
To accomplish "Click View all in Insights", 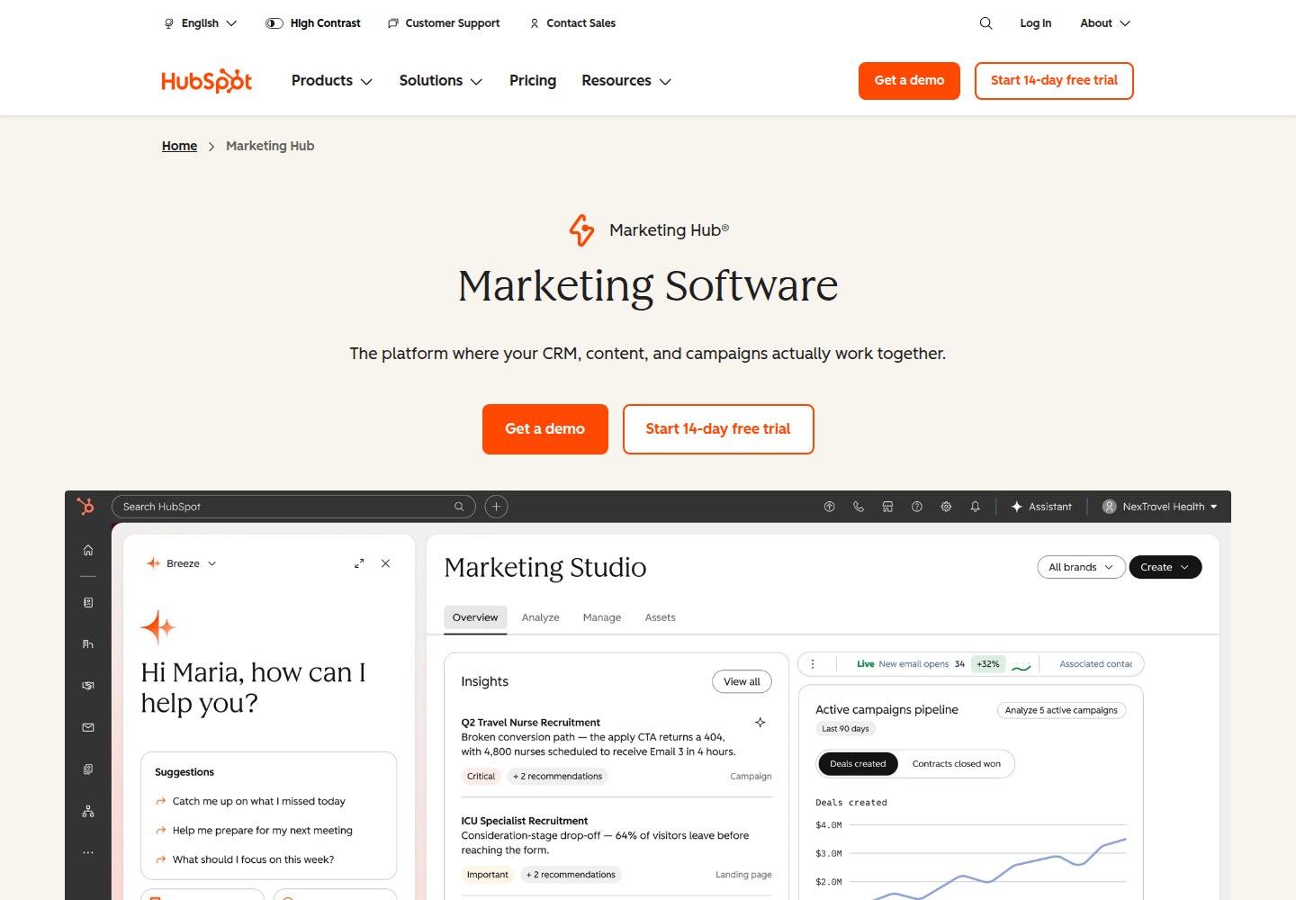I will click(742, 681).
